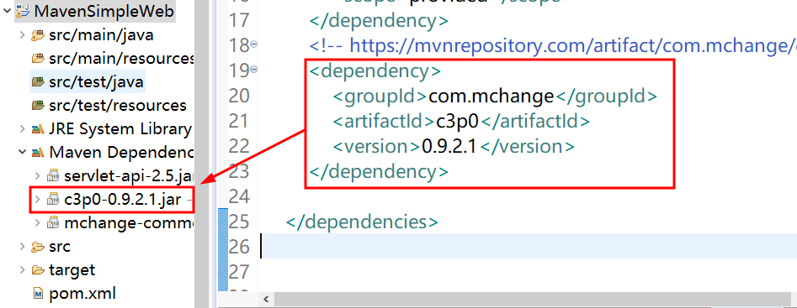
Task: Expand the src/main/java source folder
Action: (x=22, y=35)
